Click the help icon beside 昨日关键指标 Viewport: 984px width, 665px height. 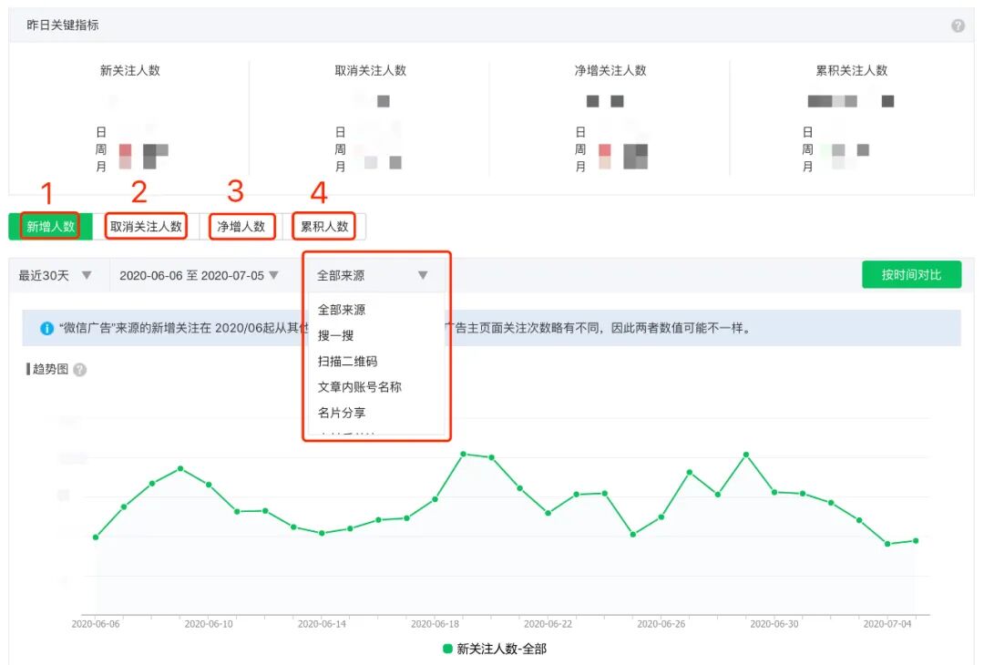coord(958,26)
